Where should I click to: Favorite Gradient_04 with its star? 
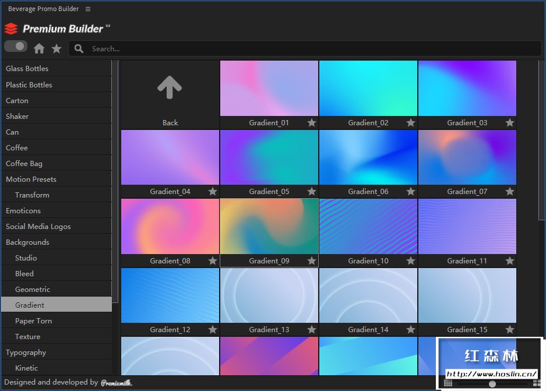[x=213, y=192]
